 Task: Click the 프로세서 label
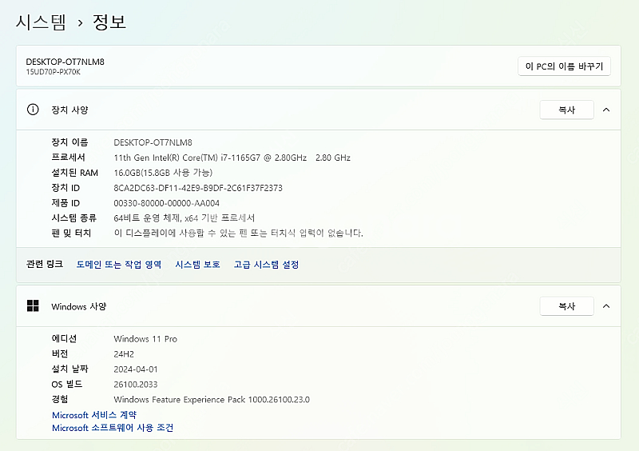click(x=69, y=158)
